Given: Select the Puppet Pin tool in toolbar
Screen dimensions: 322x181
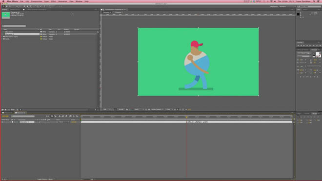Looking at the screenshot, I should (49, 6).
